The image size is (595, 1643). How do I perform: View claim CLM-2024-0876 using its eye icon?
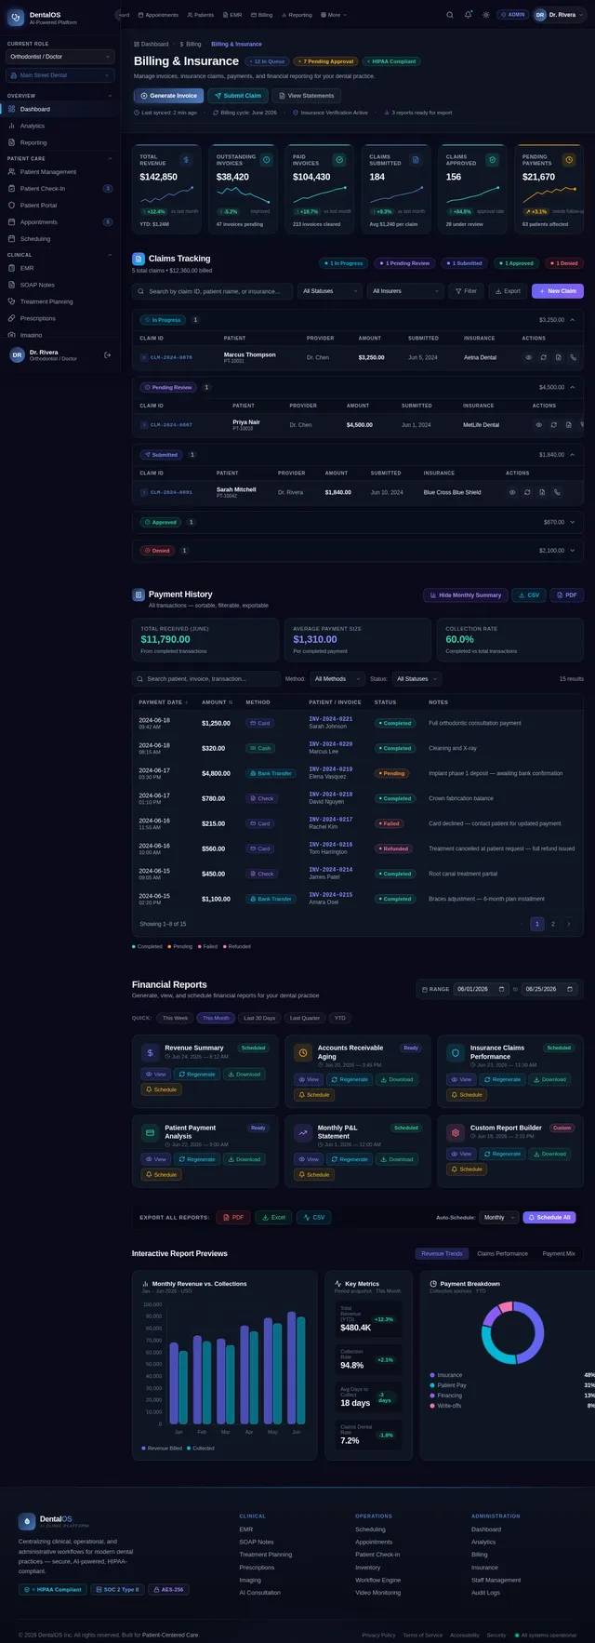(529, 357)
